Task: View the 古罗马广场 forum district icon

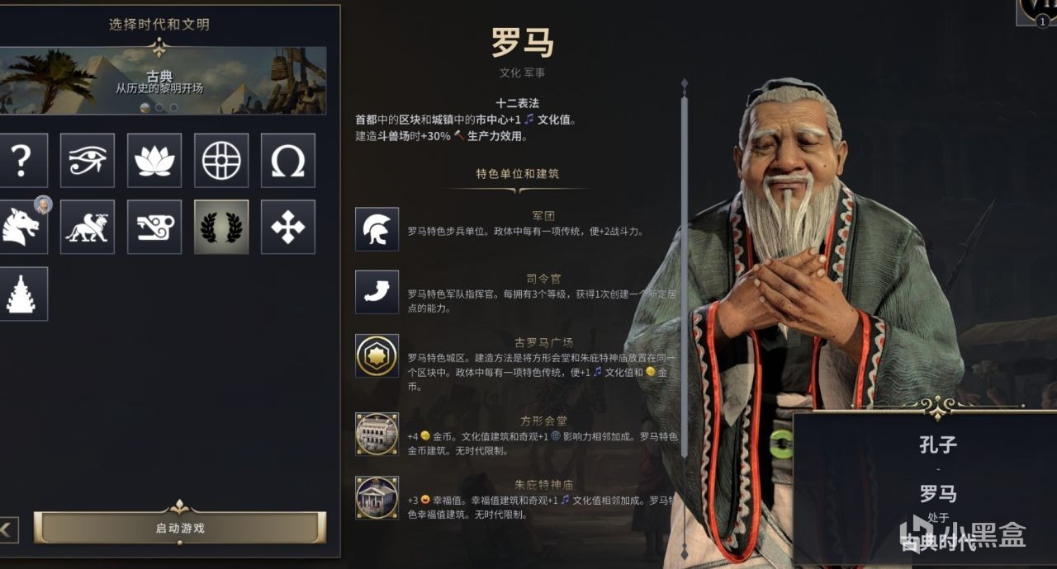Action: pyautogui.click(x=377, y=355)
